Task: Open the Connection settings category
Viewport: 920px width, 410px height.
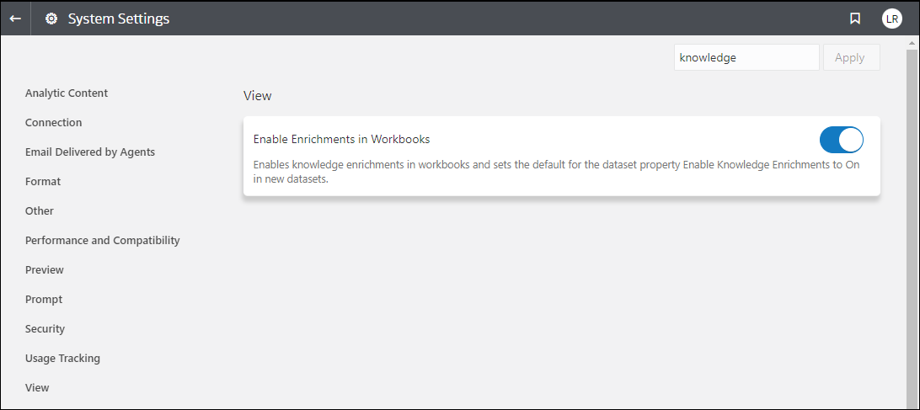Action: tap(54, 122)
